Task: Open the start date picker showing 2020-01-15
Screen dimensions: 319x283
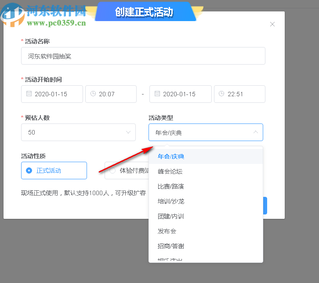Action: coord(52,94)
